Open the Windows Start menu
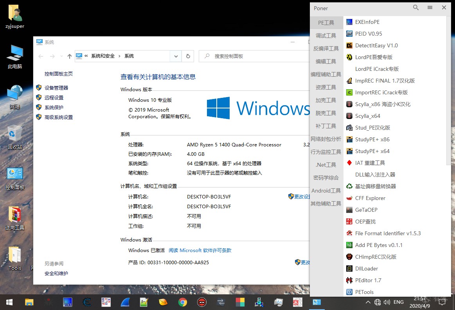This screenshot has width=455, height=310. tap(9, 302)
